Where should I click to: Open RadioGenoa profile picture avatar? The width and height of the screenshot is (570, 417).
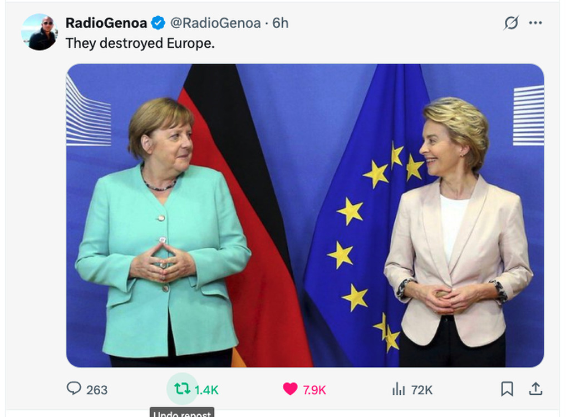pyautogui.click(x=39, y=32)
